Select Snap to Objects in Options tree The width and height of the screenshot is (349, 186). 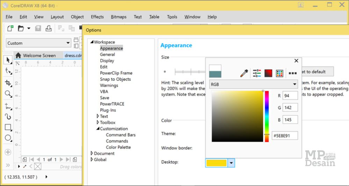point(115,79)
